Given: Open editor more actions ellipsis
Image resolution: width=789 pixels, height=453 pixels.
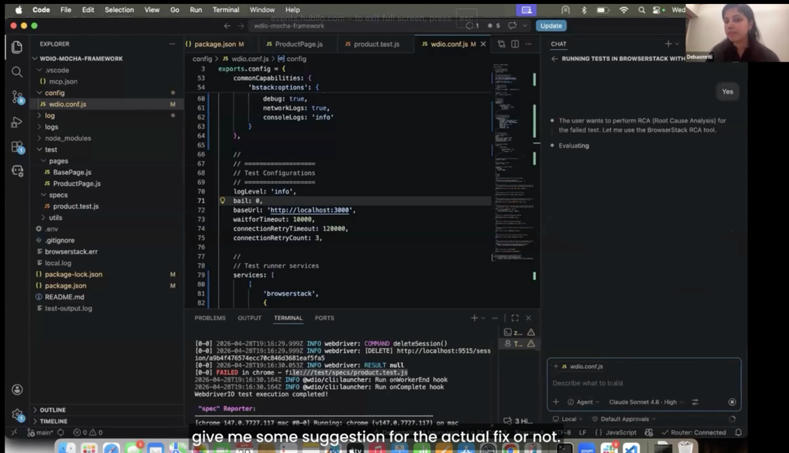Looking at the screenshot, I should click(528, 44).
